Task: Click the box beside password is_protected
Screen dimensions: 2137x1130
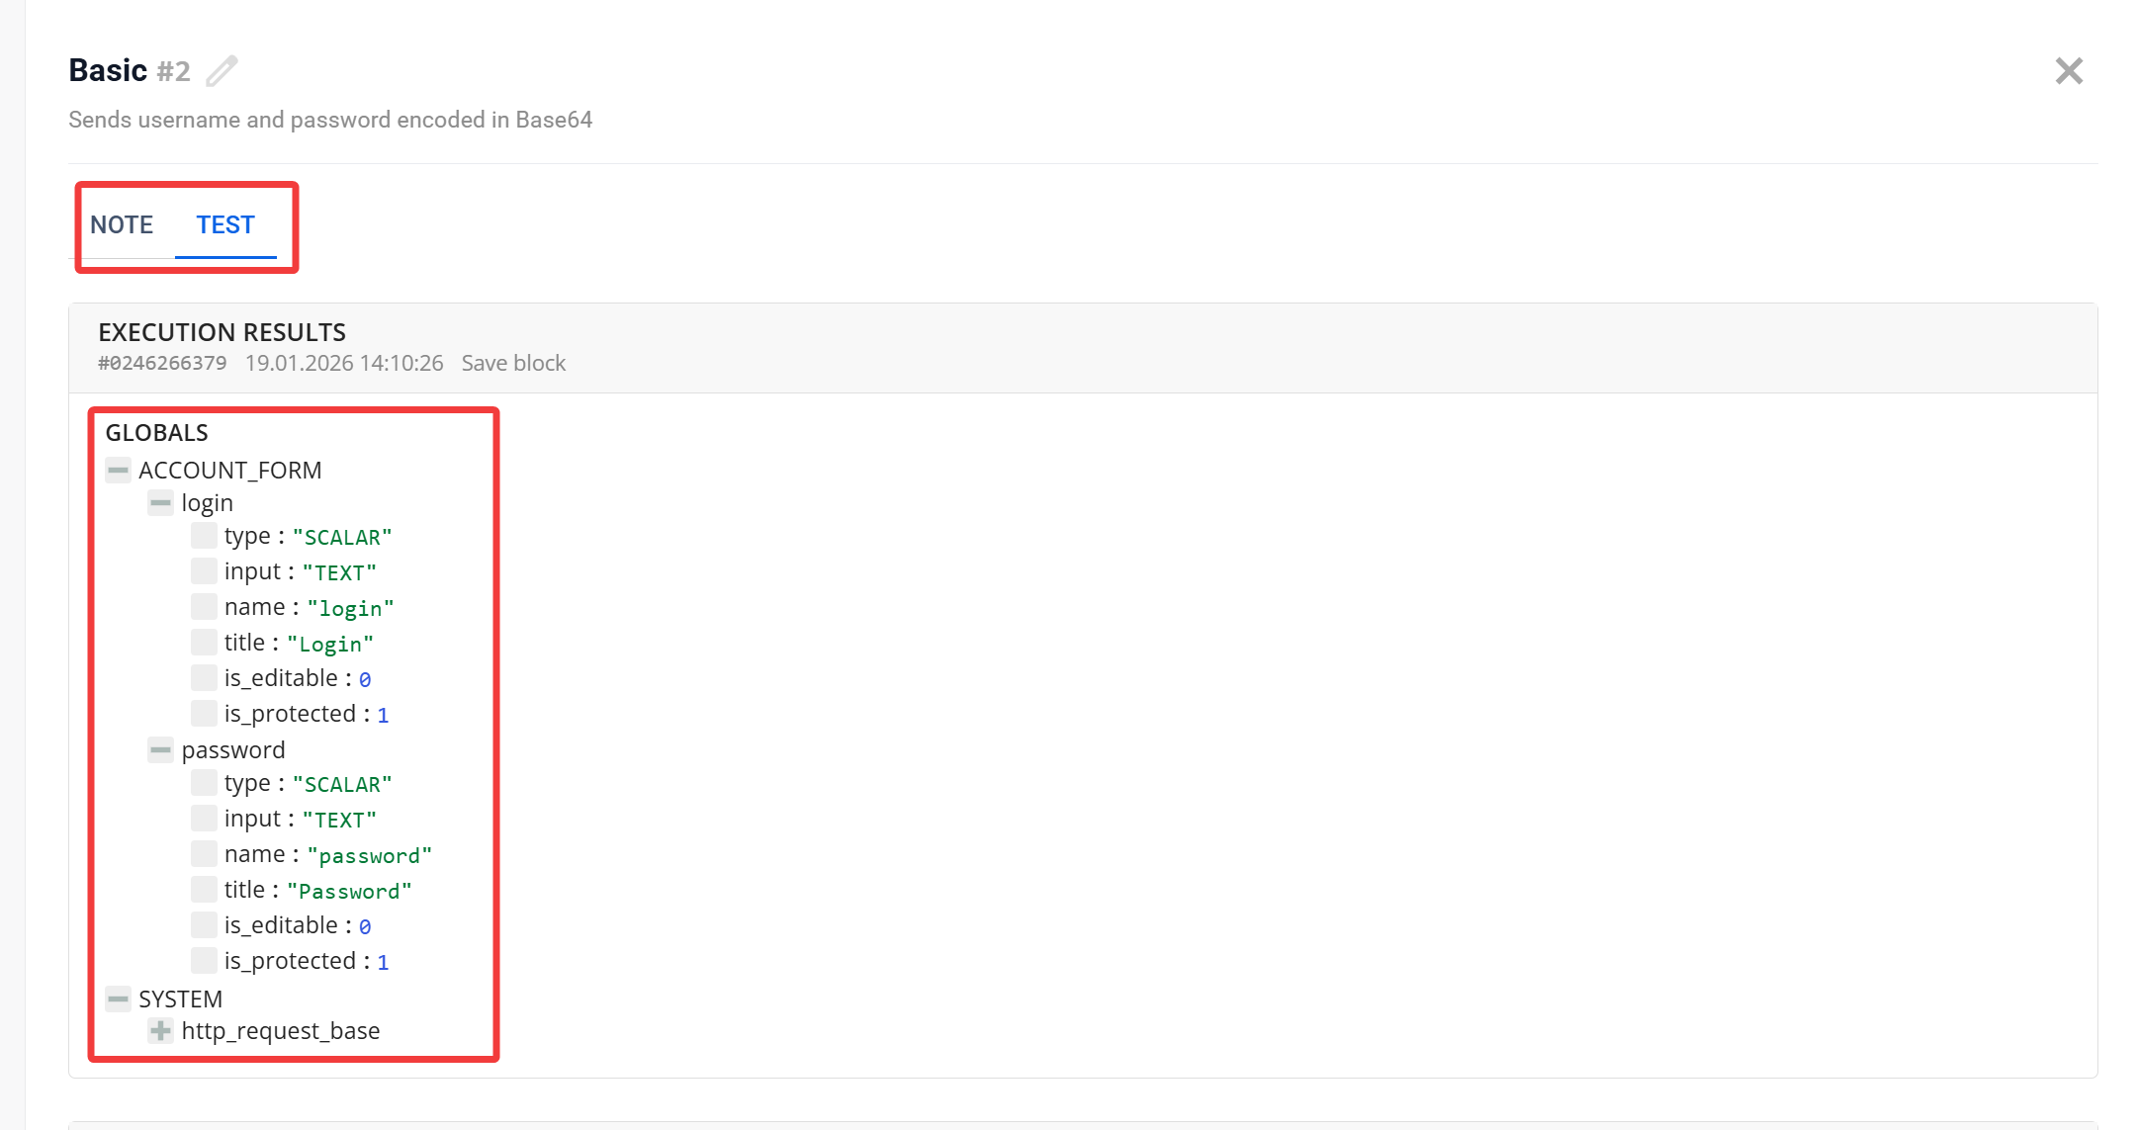Action: click(x=204, y=961)
